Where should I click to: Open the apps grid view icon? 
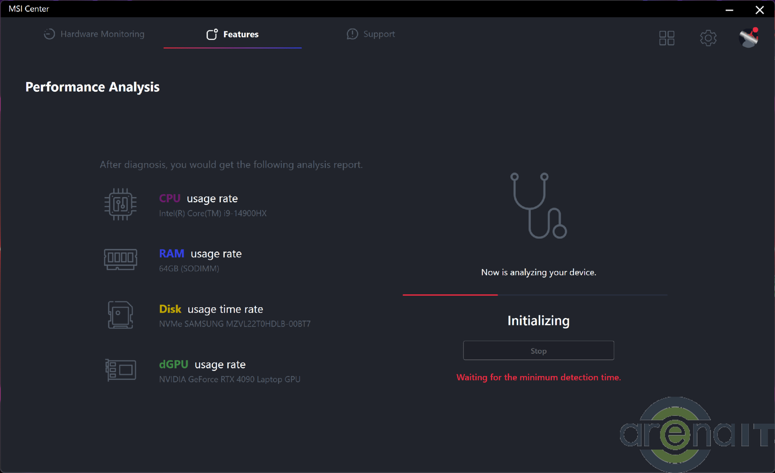pos(666,38)
